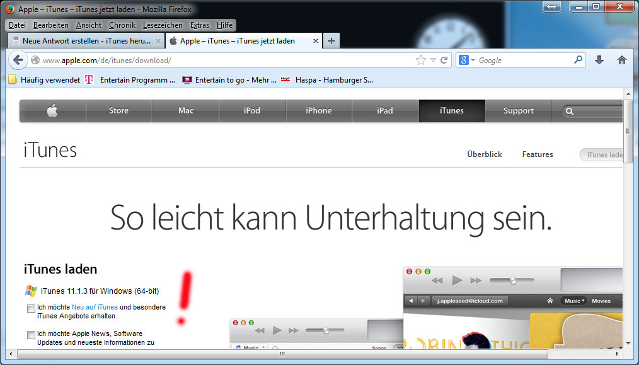Switch to the 'Neue Antwort erstellen' tab
The image size is (639, 365).
point(86,41)
